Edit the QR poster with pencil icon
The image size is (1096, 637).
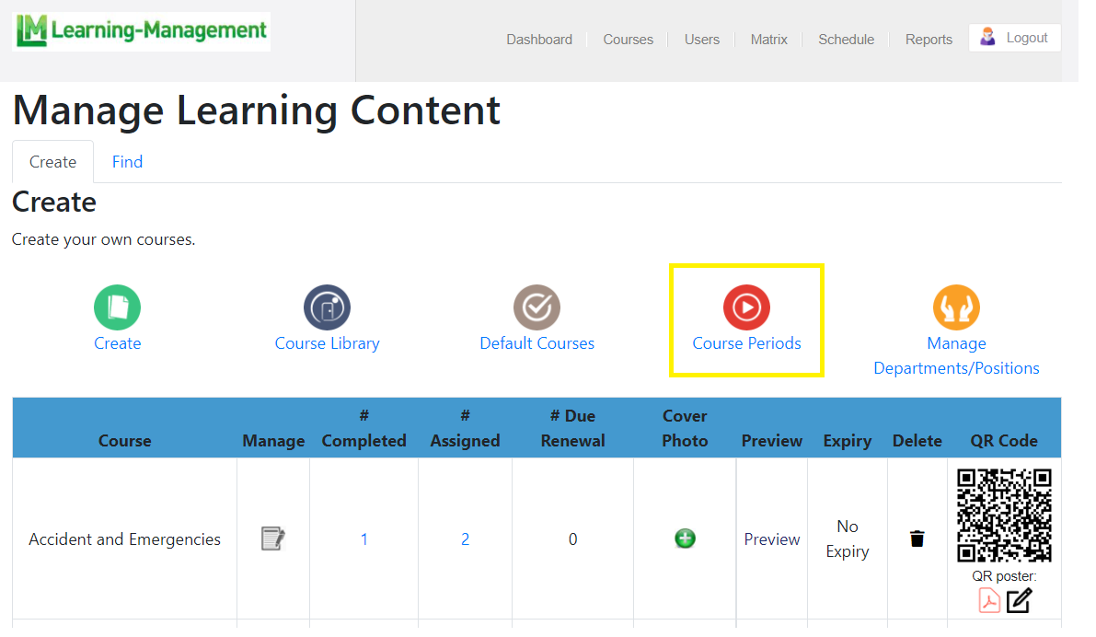point(1019,601)
